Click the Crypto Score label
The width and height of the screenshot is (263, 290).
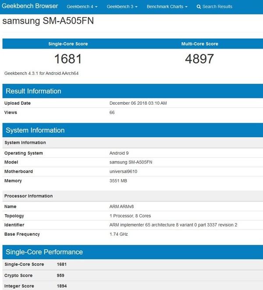18,276
